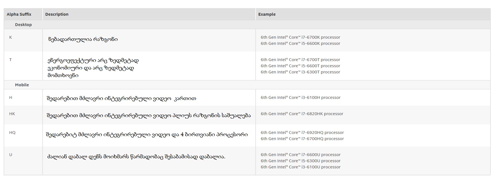The width and height of the screenshot is (495, 181).
Task: Click Core i3-6300T processor example
Action: coord(300,72)
